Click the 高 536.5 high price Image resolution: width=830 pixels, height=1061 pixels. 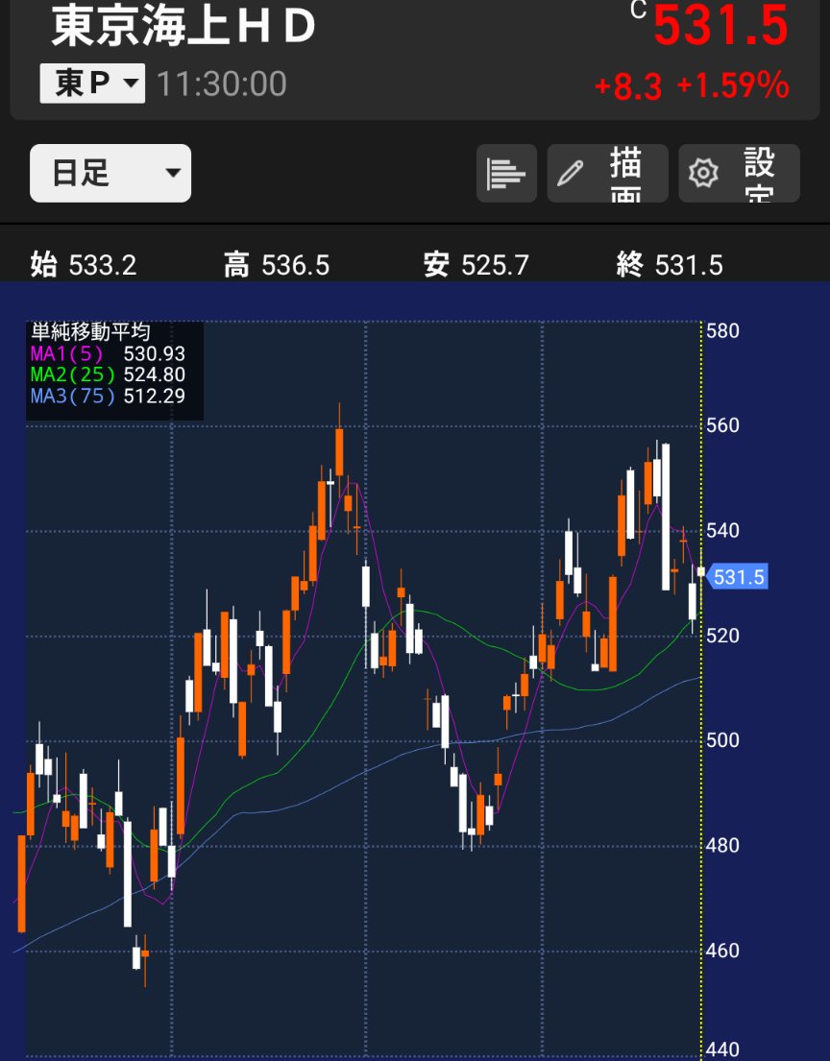(277, 265)
